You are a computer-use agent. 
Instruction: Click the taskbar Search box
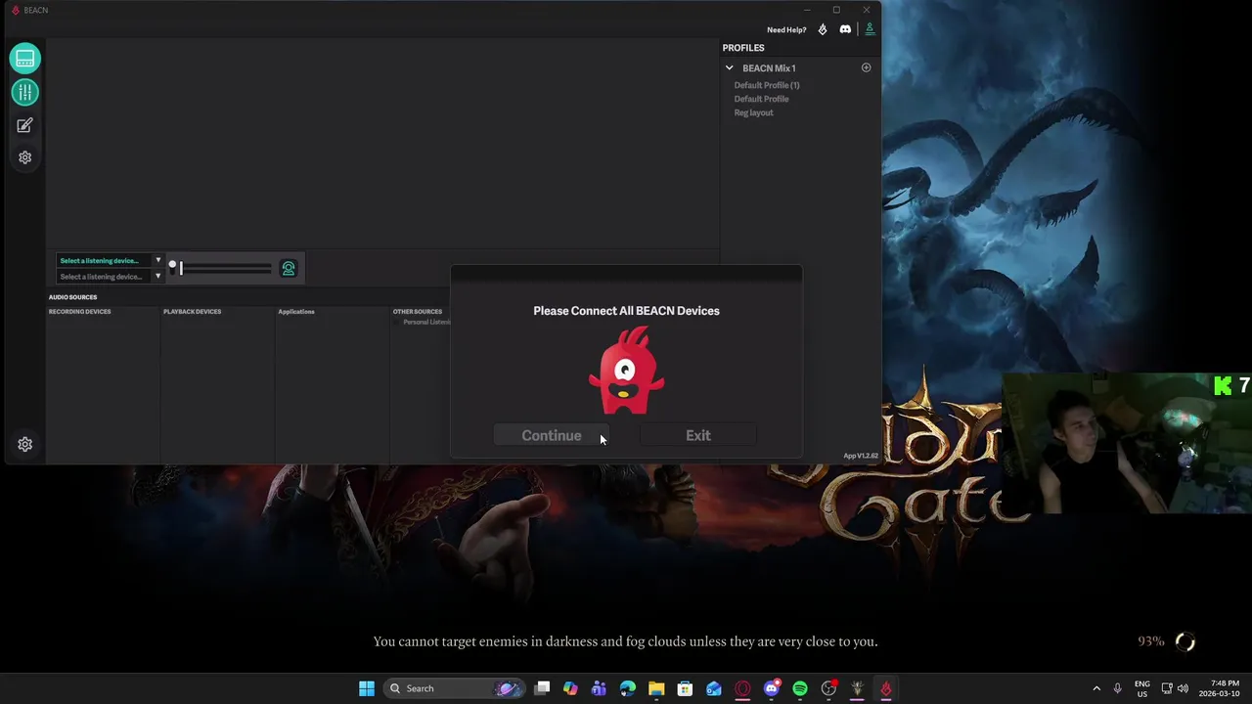[x=457, y=688]
